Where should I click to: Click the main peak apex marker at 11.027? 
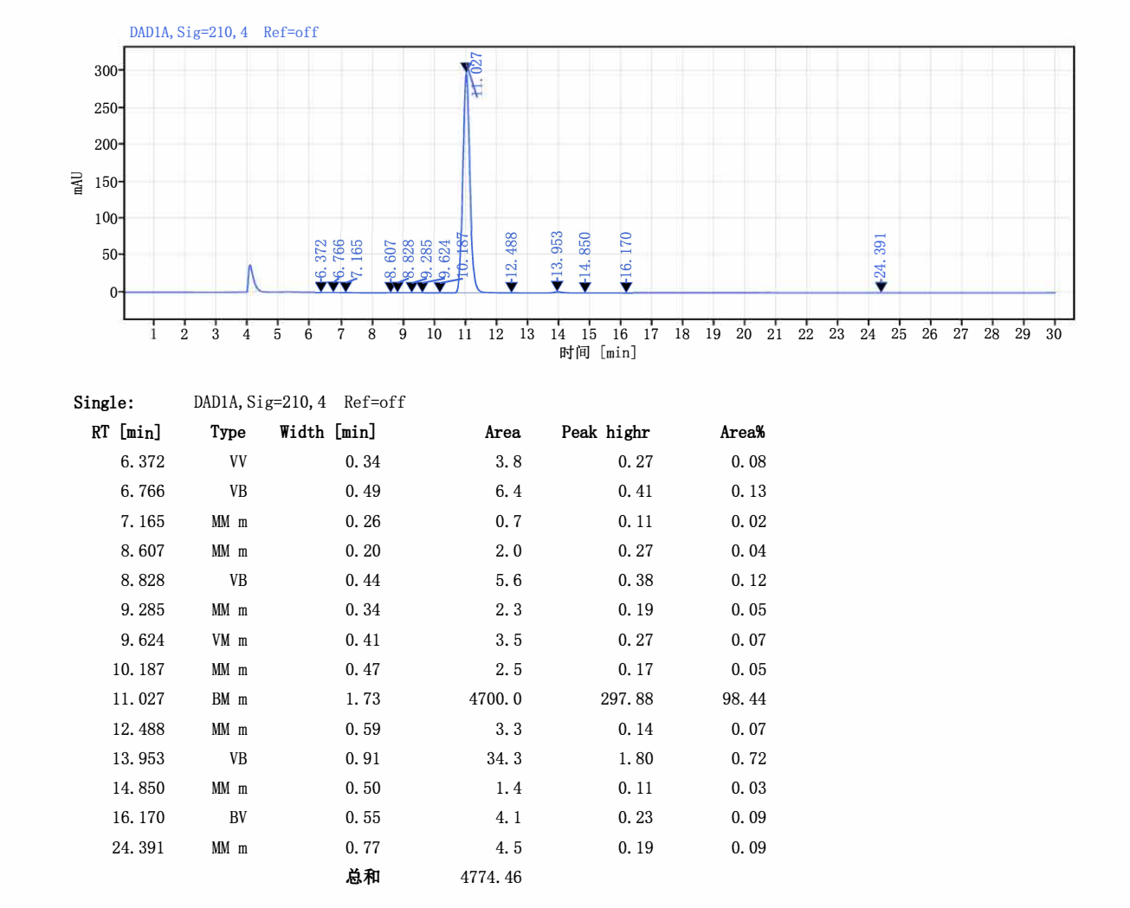pyautogui.click(x=466, y=68)
